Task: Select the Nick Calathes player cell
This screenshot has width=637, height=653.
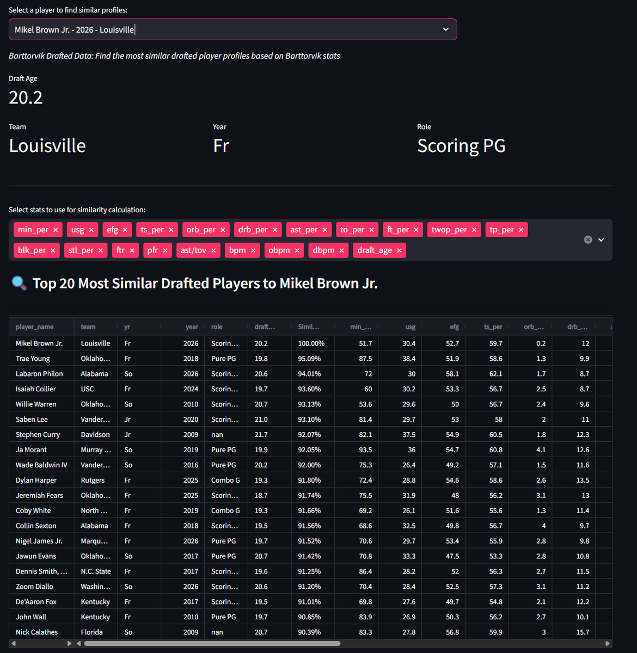Action: (x=41, y=632)
